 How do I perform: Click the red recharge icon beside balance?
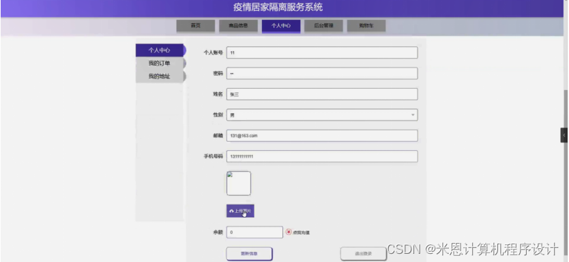coord(289,232)
